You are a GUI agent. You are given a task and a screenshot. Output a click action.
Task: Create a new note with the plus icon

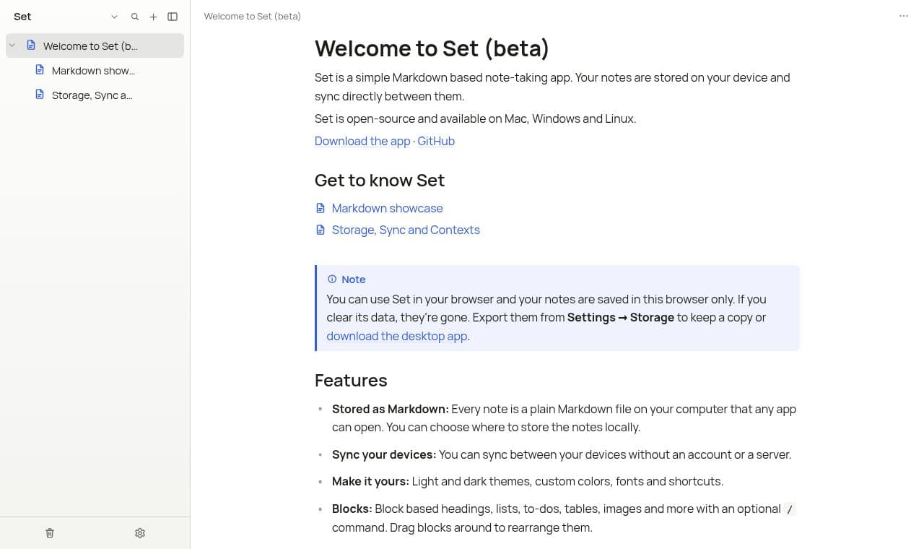pos(153,17)
